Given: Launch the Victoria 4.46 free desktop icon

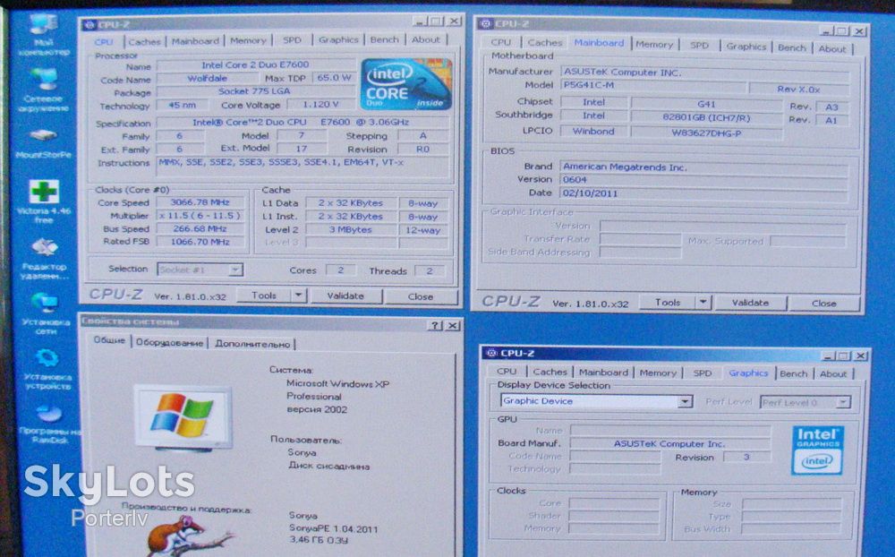Looking at the screenshot, I should (x=44, y=201).
